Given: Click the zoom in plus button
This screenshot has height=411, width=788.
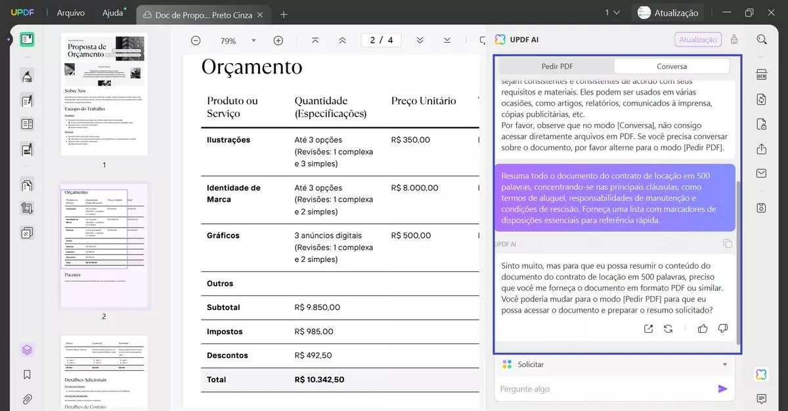Looking at the screenshot, I should point(278,41).
